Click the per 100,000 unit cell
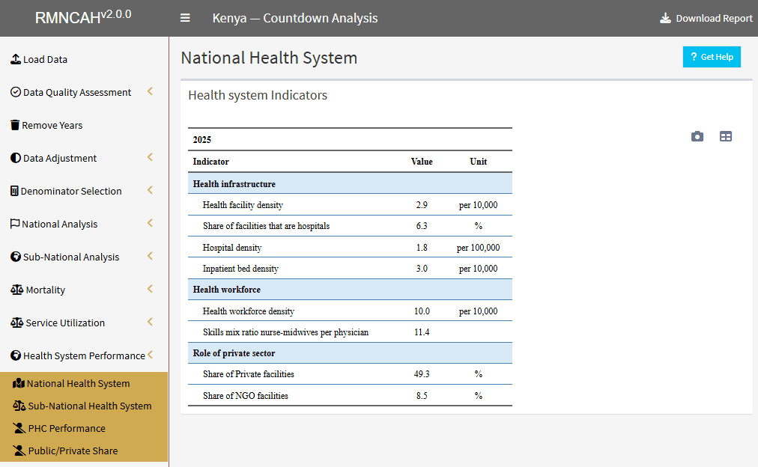 (478, 247)
